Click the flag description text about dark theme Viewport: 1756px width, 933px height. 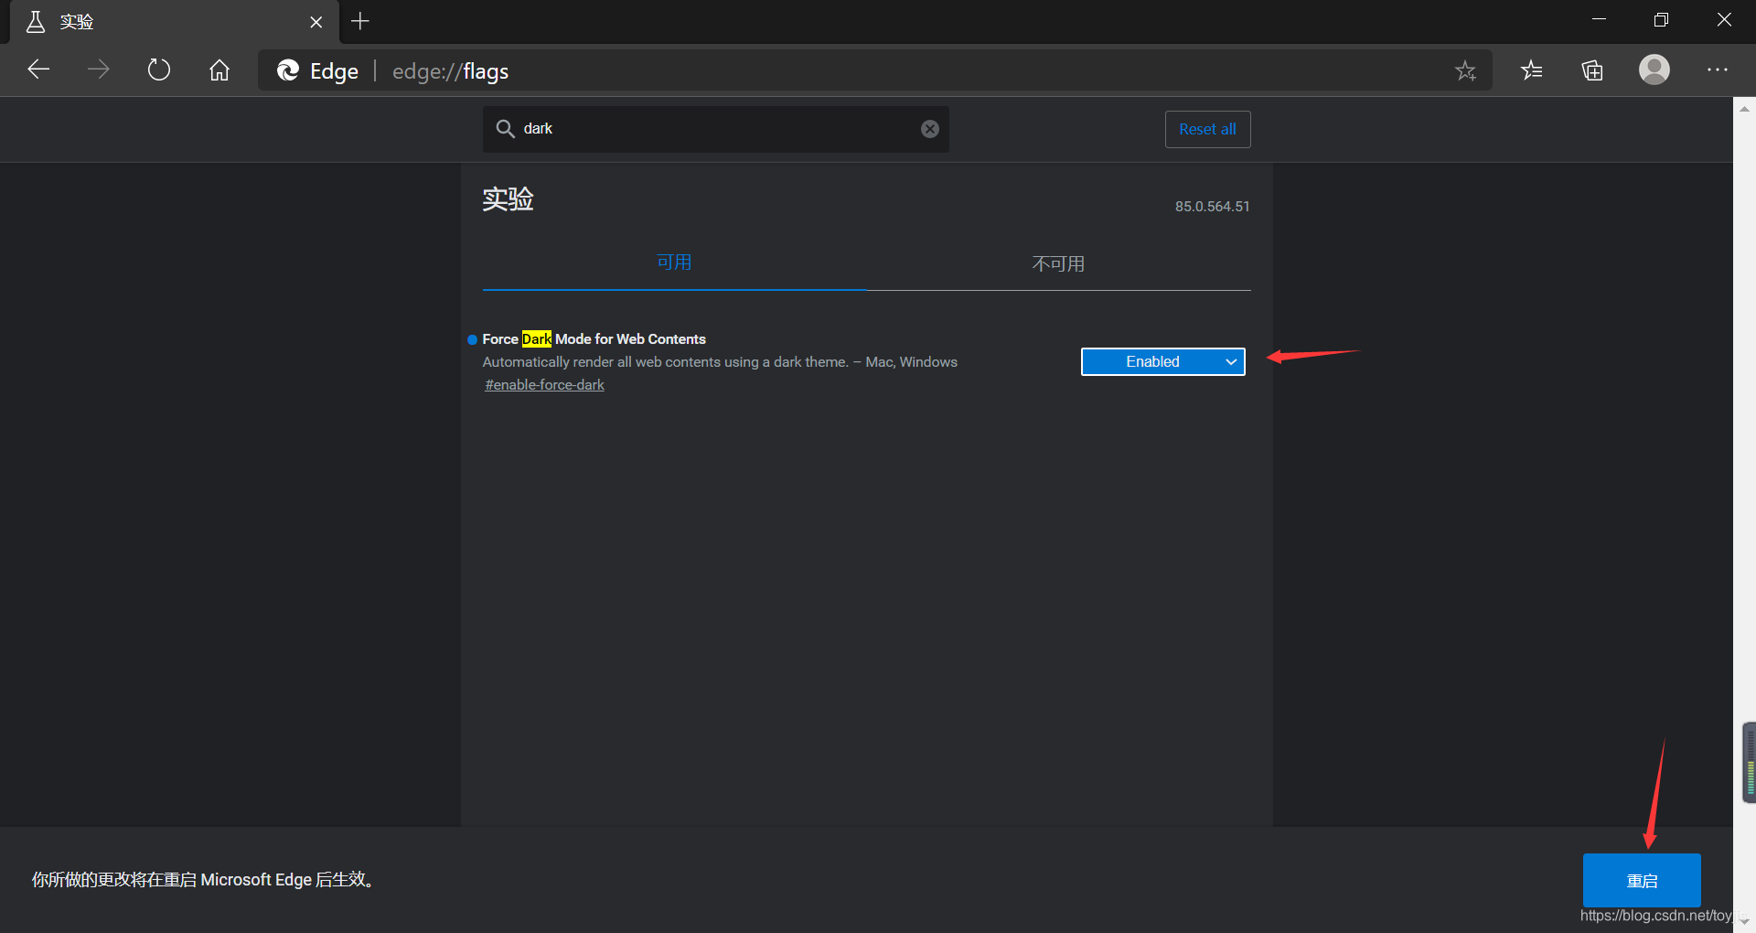click(720, 362)
